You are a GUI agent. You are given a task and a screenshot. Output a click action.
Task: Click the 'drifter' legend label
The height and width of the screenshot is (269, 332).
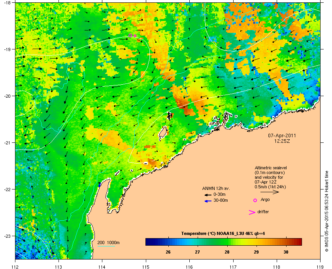(263, 212)
